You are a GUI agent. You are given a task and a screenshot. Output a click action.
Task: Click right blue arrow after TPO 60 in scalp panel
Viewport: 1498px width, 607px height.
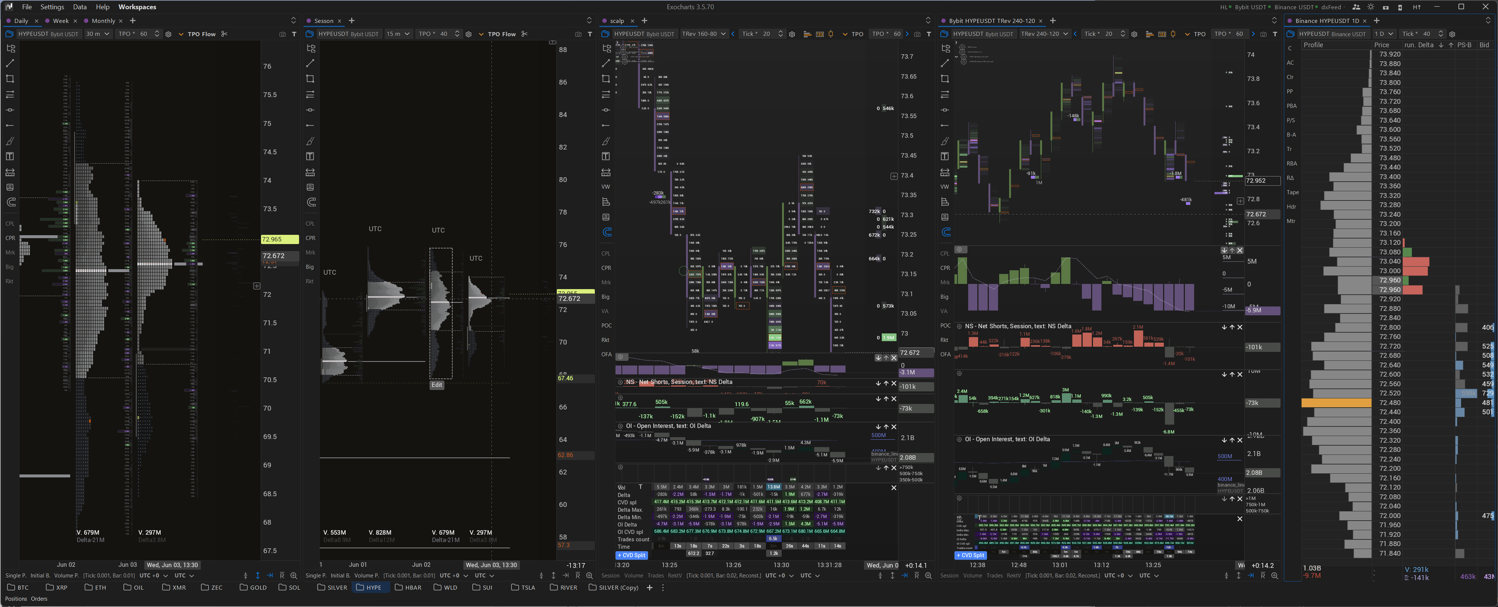(x=906, y=34)
